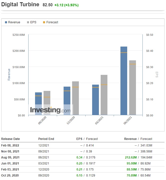Click the $0.50 EPS axis label

click(x=149, y=35)
